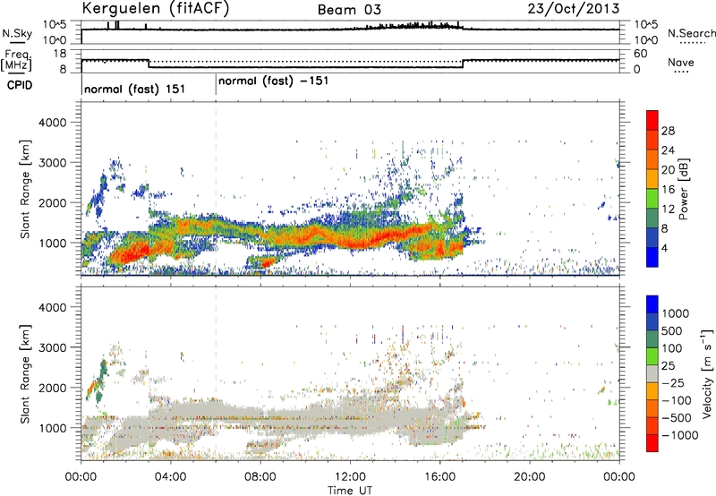Click the 'normal (fast) -151' CPID label
The image size is (716, 496).
(x=274, y=81)
